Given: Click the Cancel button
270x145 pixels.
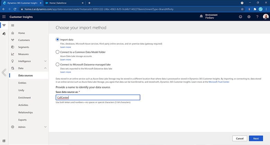Looking at the screenshot, I should point(240,138).
